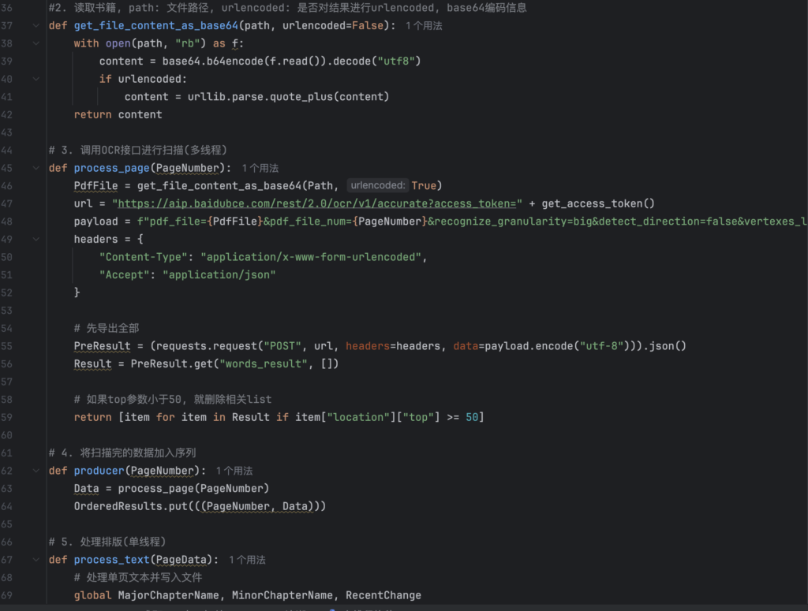The image size is (808, 611).
Task: Collapse the headers dictionary block
Action: [36, 239]
